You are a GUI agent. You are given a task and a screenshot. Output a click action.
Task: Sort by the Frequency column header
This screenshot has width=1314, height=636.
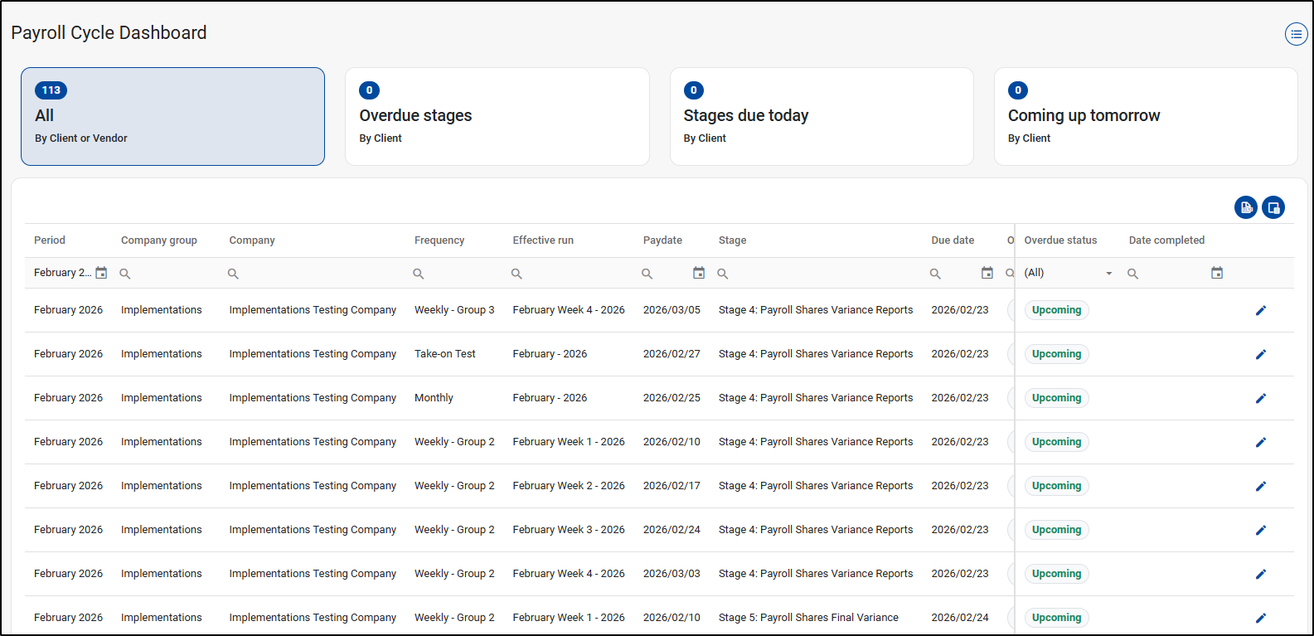tap(439, 240)
